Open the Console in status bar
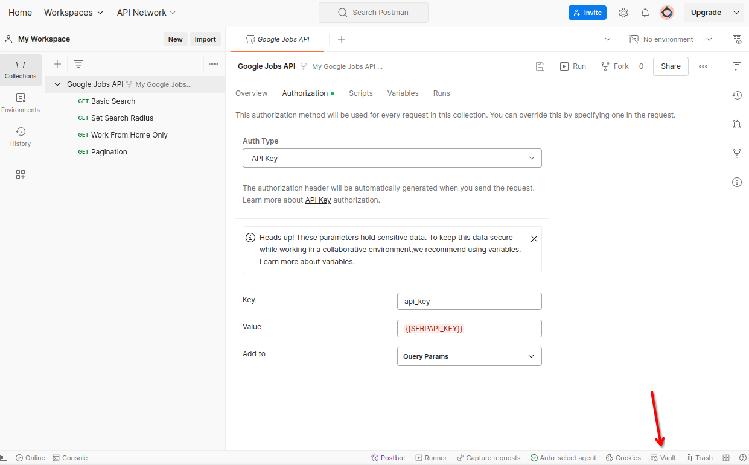This screenshot has height=465, width=749. pyautogui.click(x=70, y=458)
